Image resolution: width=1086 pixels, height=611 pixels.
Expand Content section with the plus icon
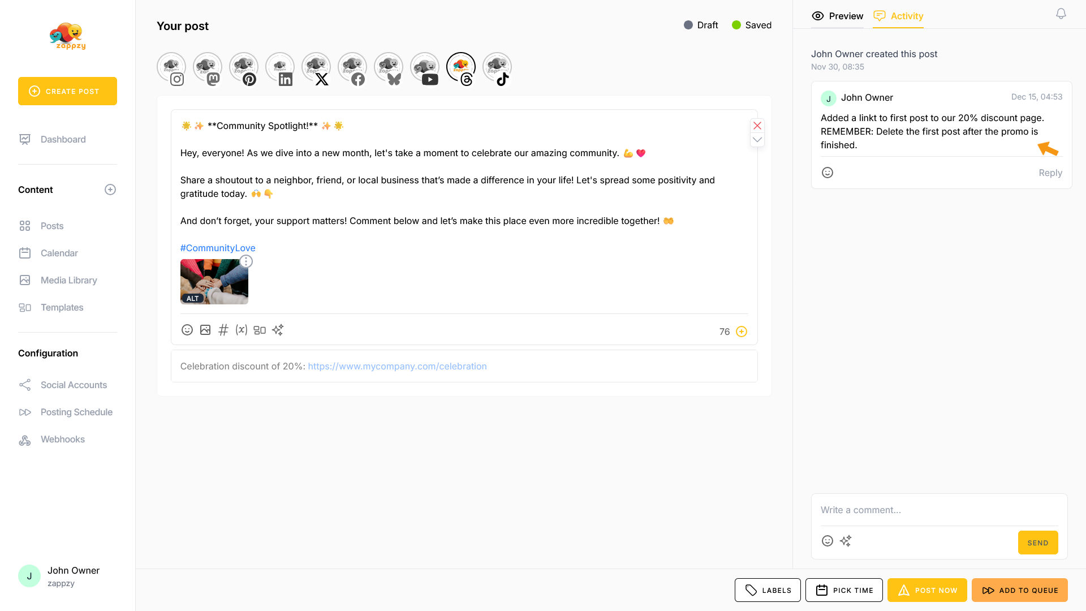pyautogui.click(x=110, y=190)
